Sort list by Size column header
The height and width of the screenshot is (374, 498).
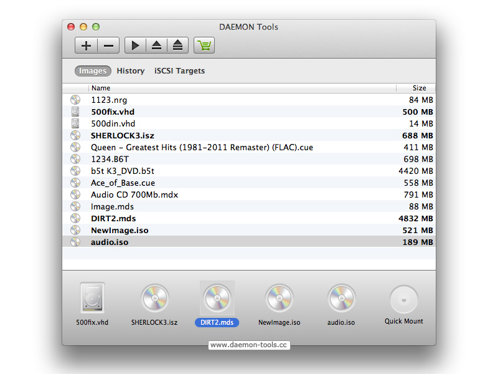pos(416,88)
